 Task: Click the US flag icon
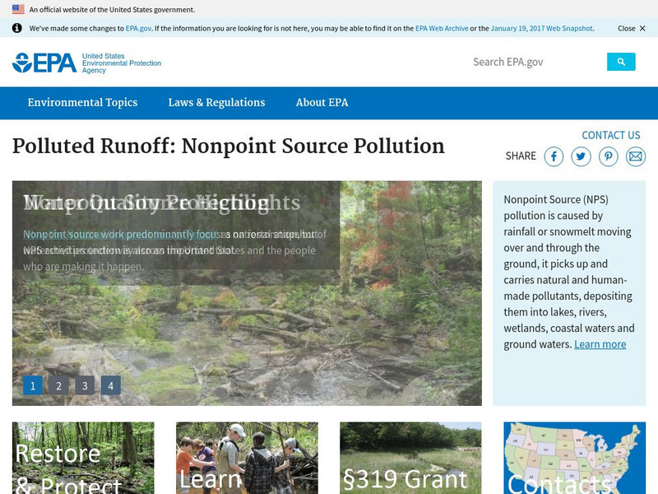[x=18, y=9]
